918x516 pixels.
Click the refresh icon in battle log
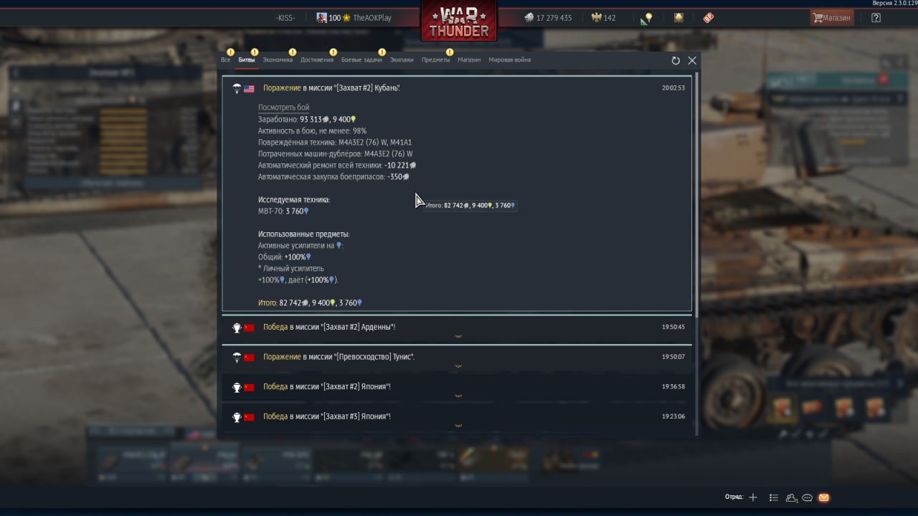click(676, 61)
